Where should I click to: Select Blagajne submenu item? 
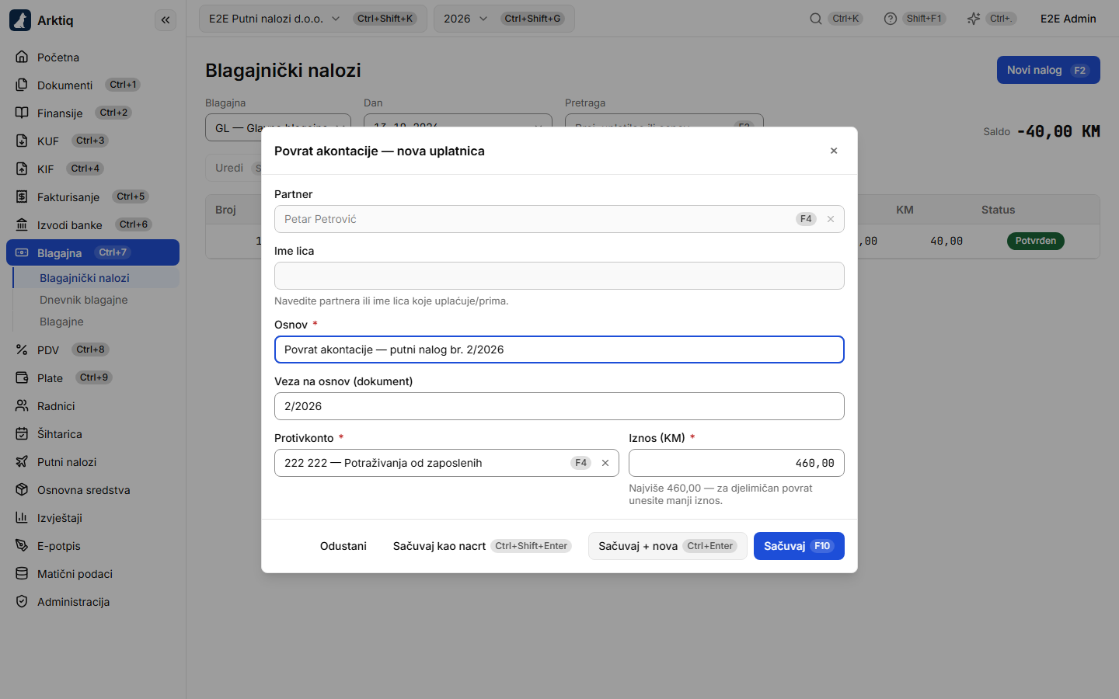pos(96,322)
